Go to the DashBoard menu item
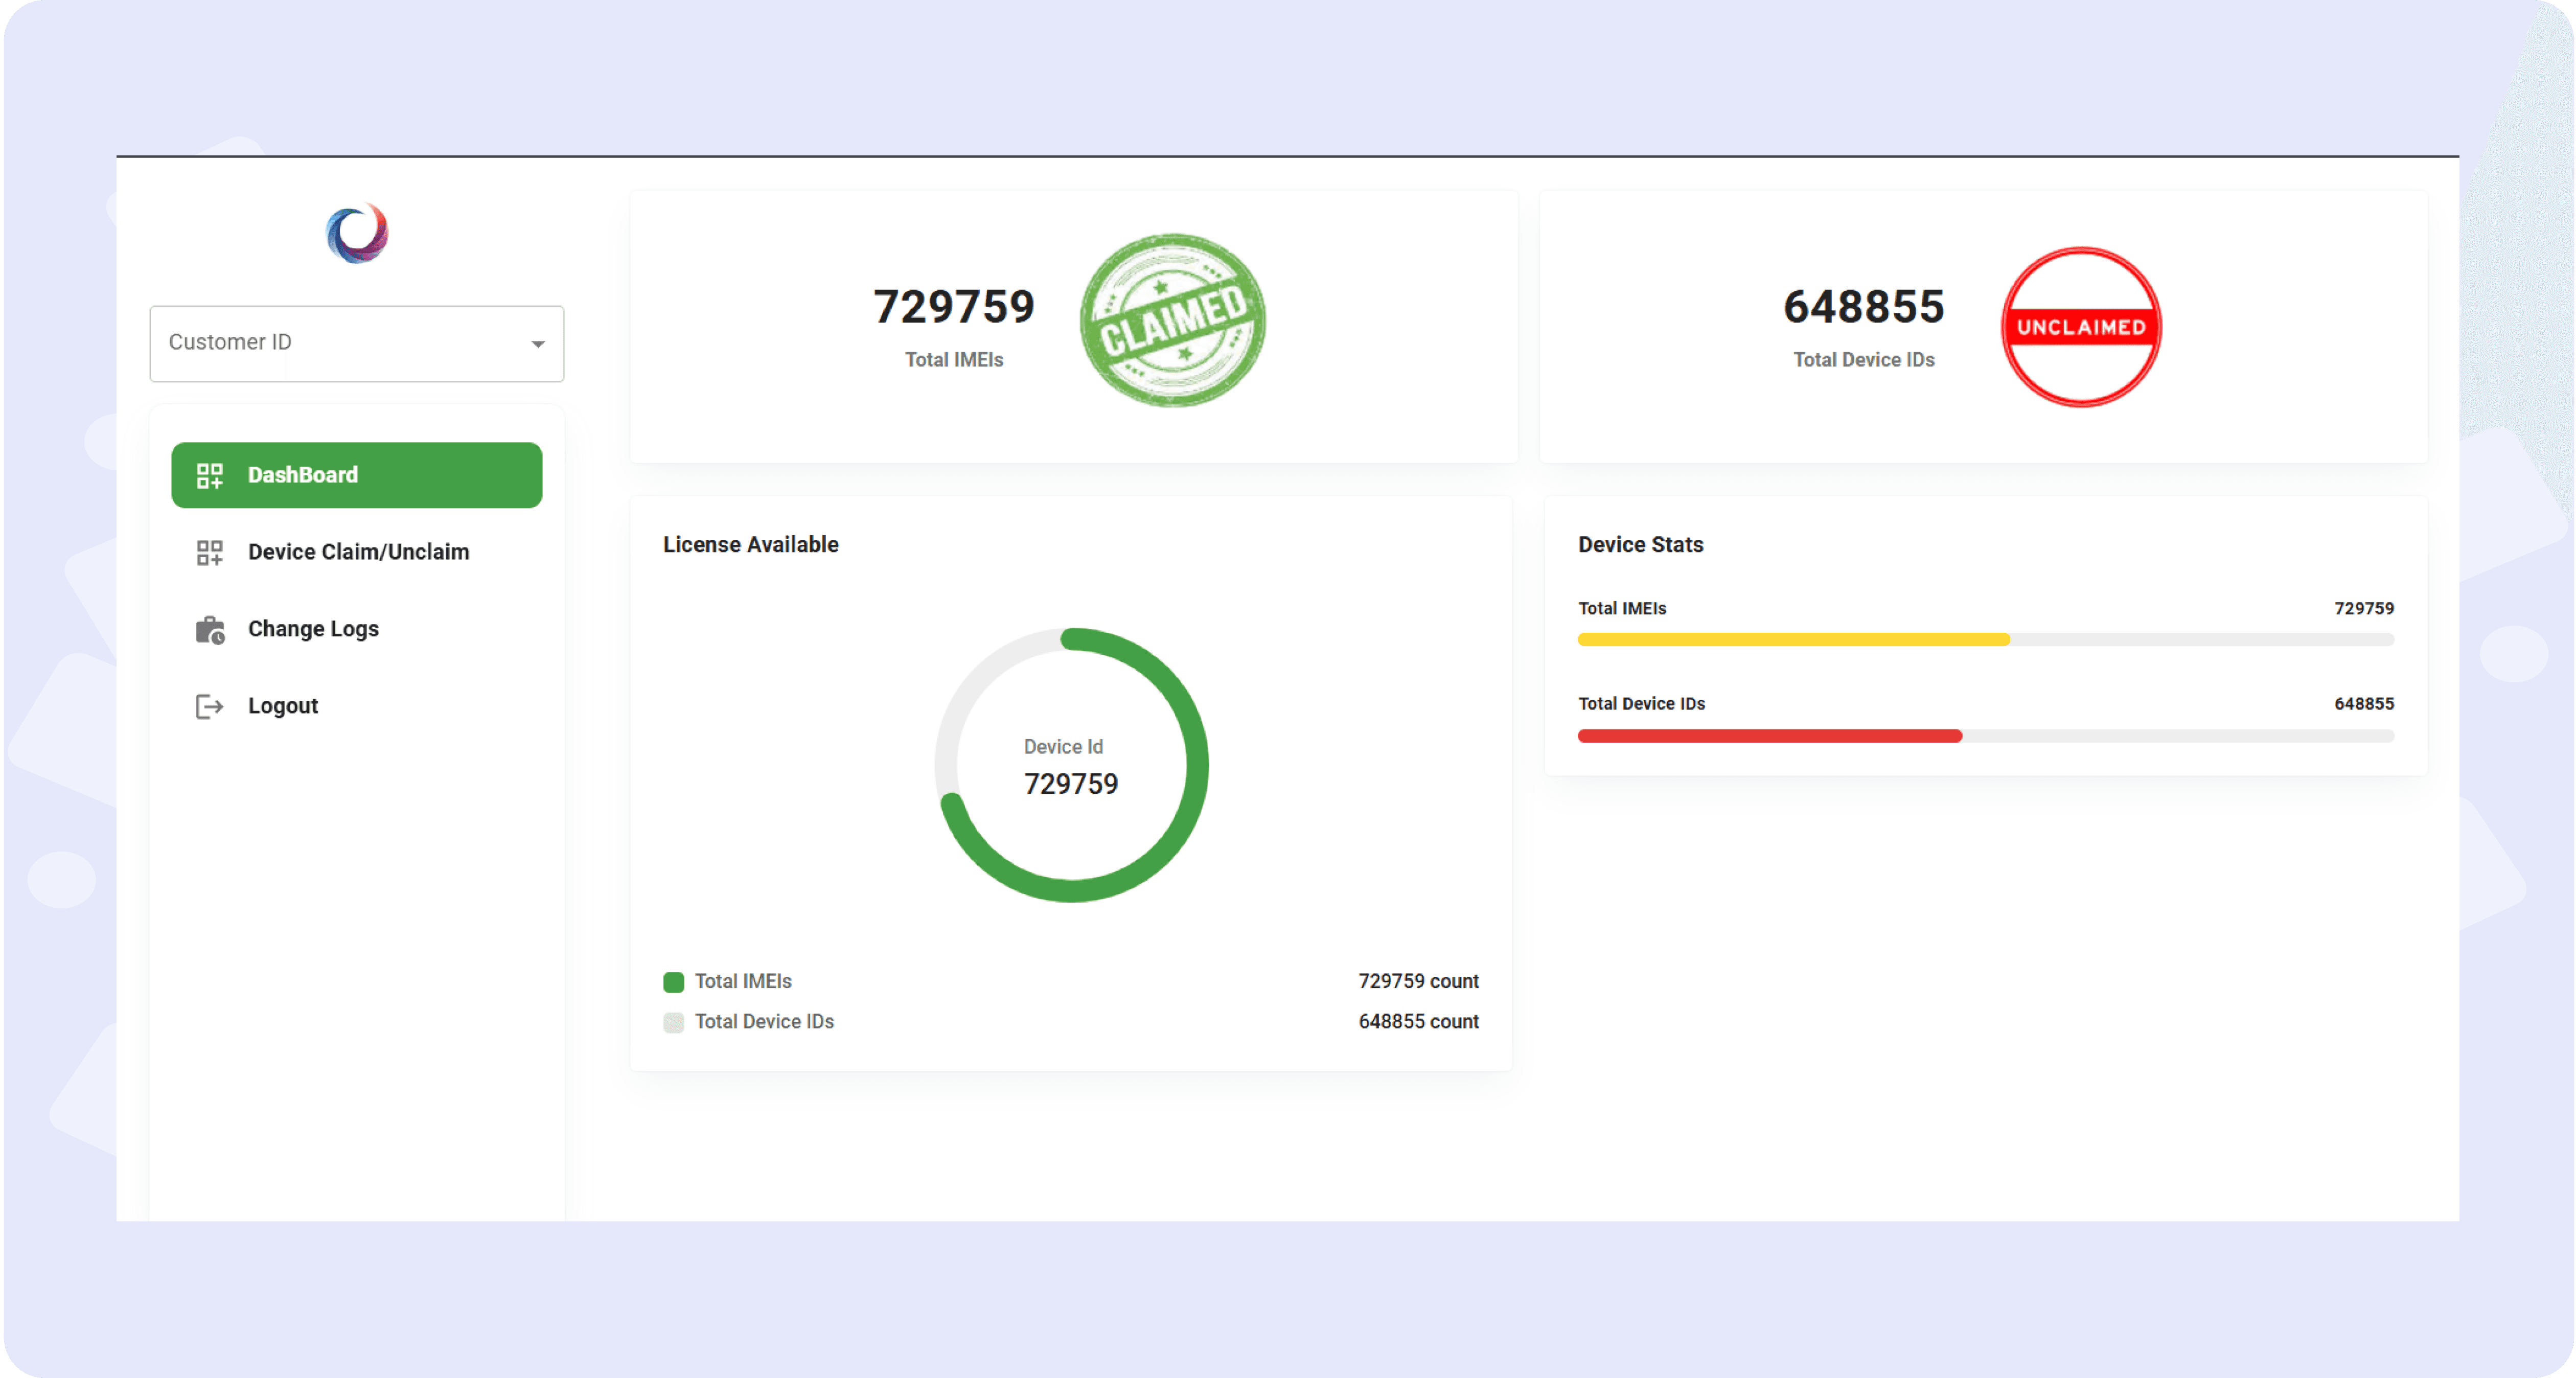The height and width of the screenshot is (1378, 2576). click(357, 475)
